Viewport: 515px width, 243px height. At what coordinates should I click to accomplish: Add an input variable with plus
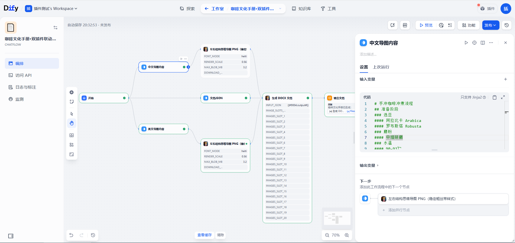[x=506, y=79]
